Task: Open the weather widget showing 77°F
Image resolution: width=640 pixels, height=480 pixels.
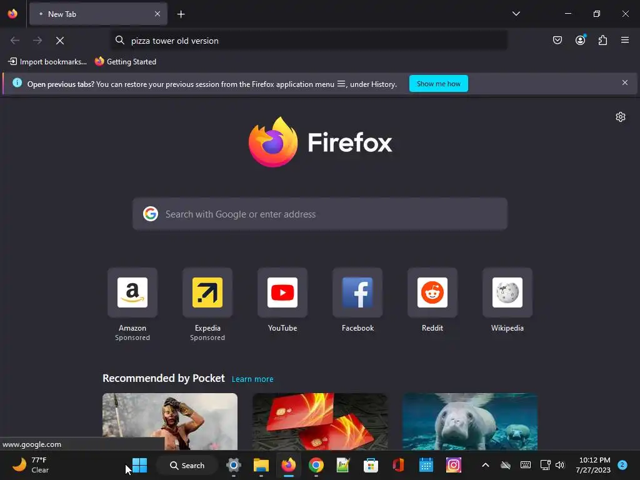Action: [x=30, y=465]
